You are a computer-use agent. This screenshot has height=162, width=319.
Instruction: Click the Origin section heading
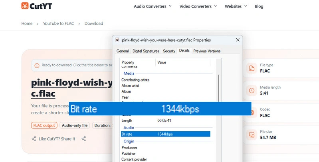(x=129, y=141)
